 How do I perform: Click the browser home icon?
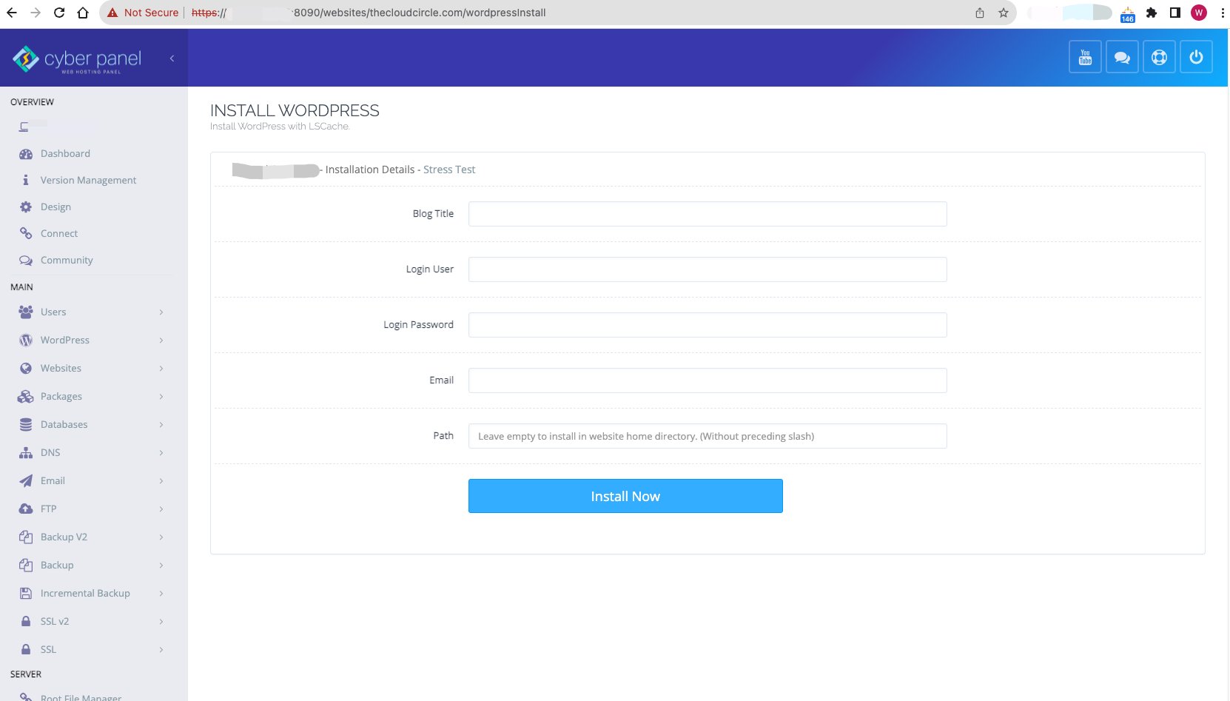[83, 13]
